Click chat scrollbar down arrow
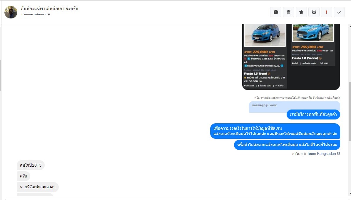This screenshot has height=200, width=351. tap(350, 193)
